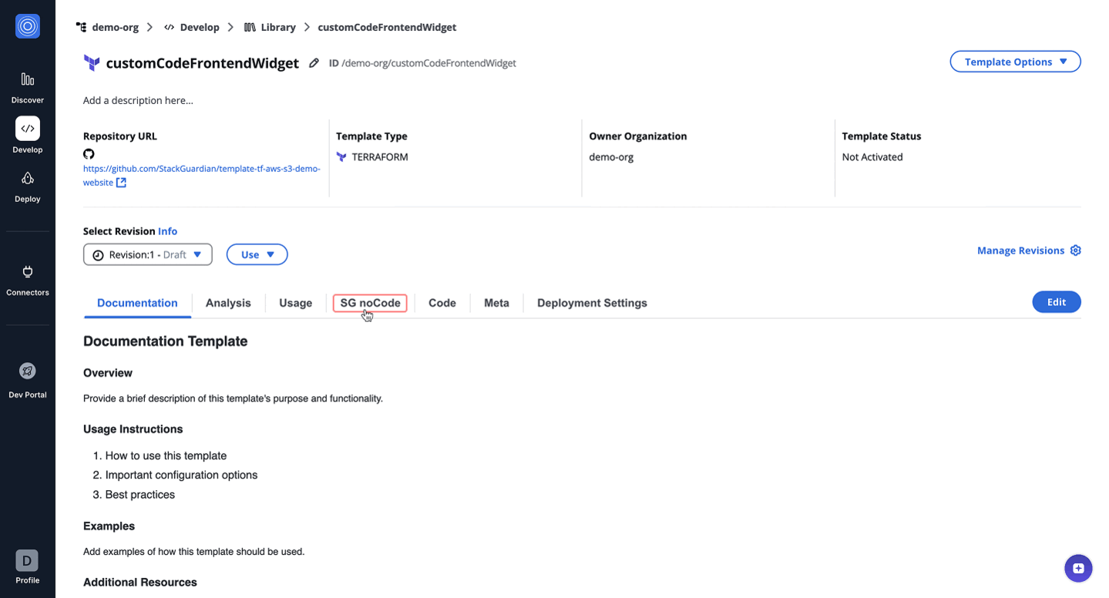
Task: Open the Deployment Settings tab
Action: pyautogui.click(x=592, y=303)
